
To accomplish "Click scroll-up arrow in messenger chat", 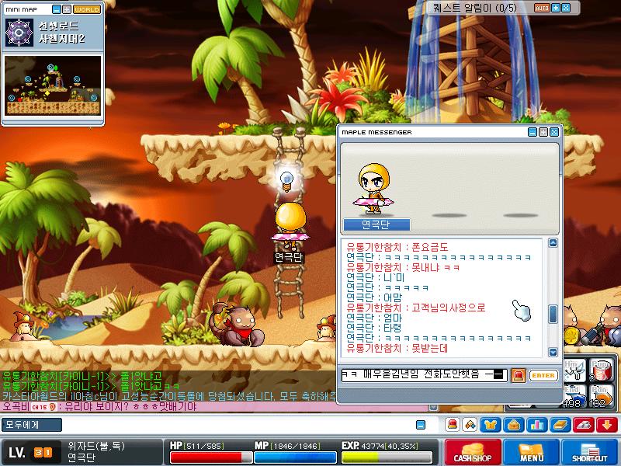I will coord(553,243).
